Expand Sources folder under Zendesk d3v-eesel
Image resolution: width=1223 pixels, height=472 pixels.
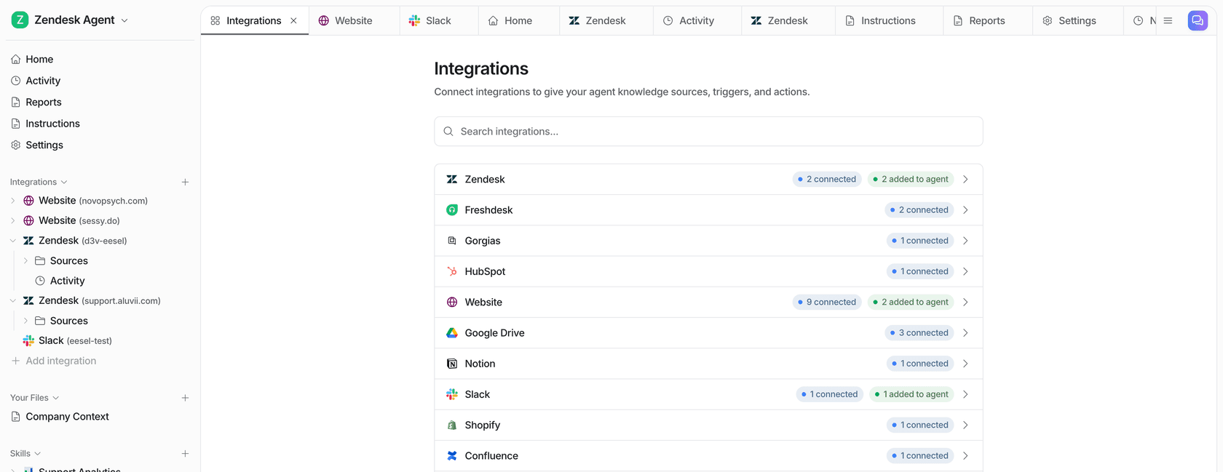(x=25, y=260)
